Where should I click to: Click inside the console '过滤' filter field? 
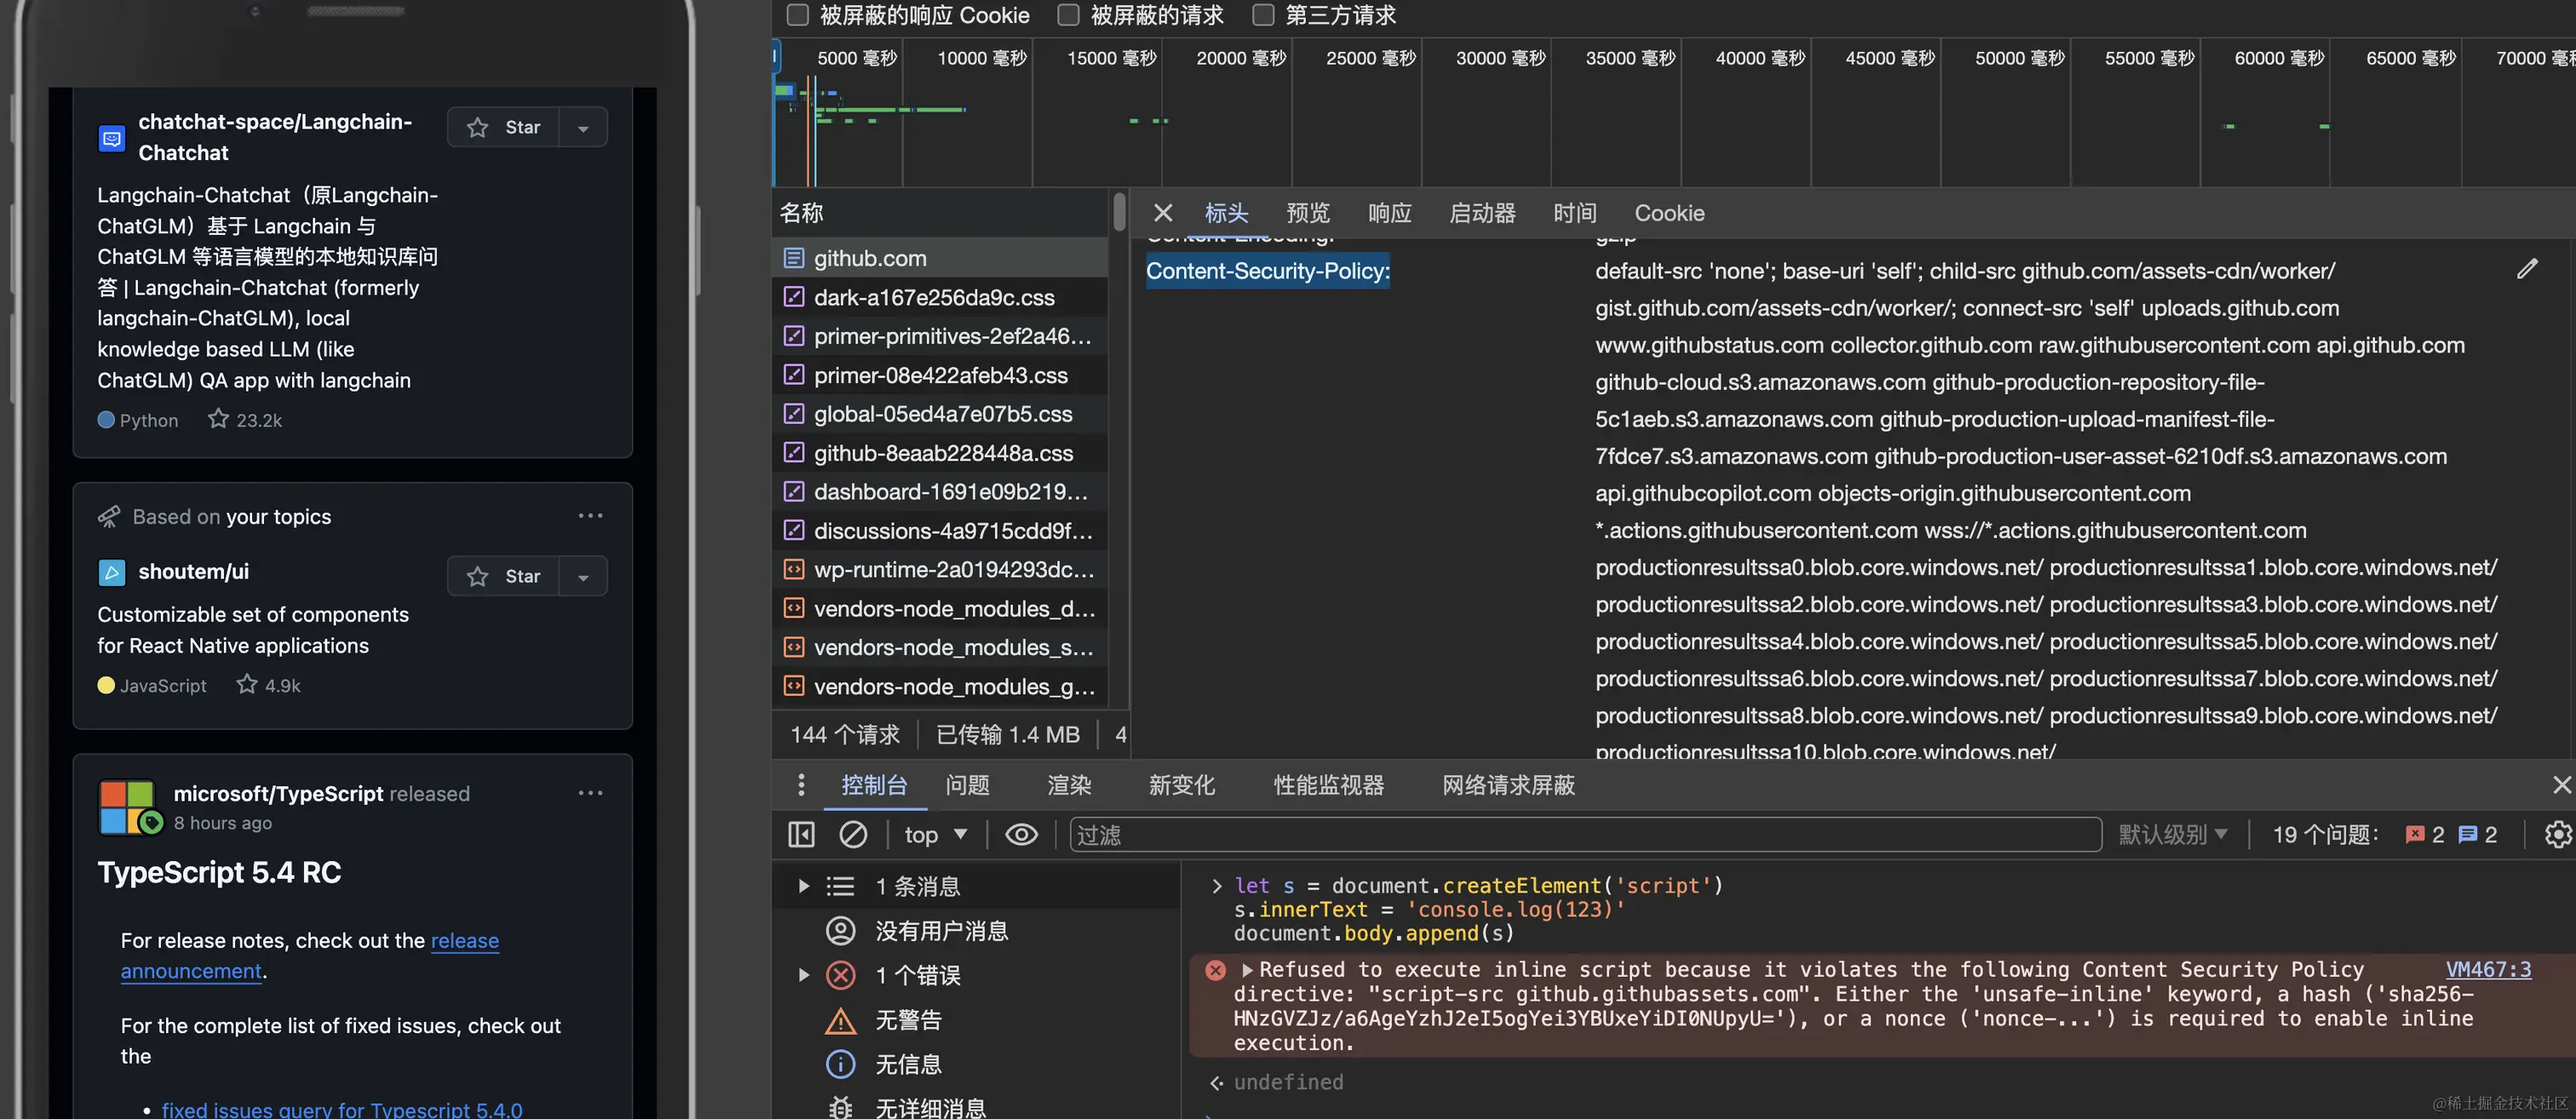[1585, 834]
